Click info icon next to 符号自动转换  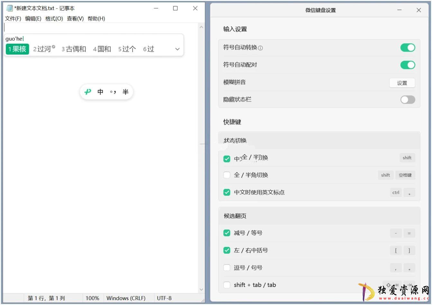(x=261, y=48)
